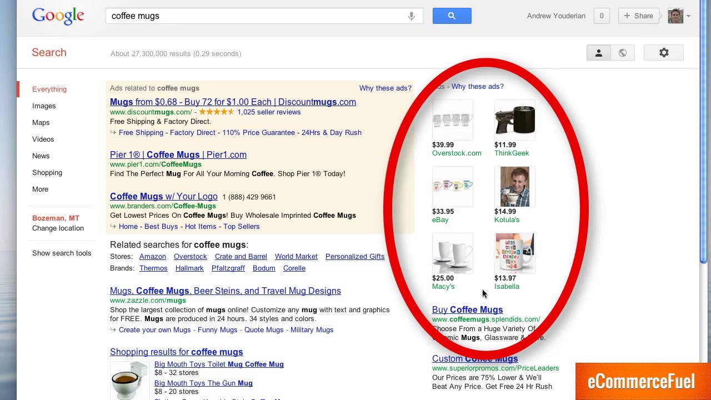
Task: Open Overstock.com product ad link
Action: [x=457, y=153]
